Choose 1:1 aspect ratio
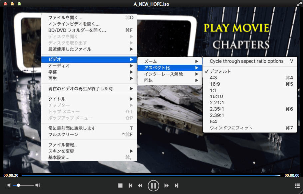Screen dimensions: 303x194 pos(250,90)
